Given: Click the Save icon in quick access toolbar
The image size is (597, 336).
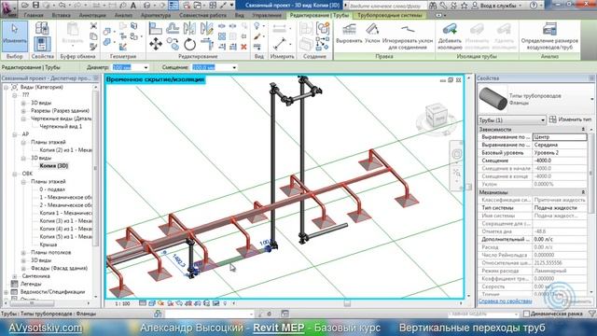Looking at the screenshot, I should pyautogui.click(x=35, y=6).
